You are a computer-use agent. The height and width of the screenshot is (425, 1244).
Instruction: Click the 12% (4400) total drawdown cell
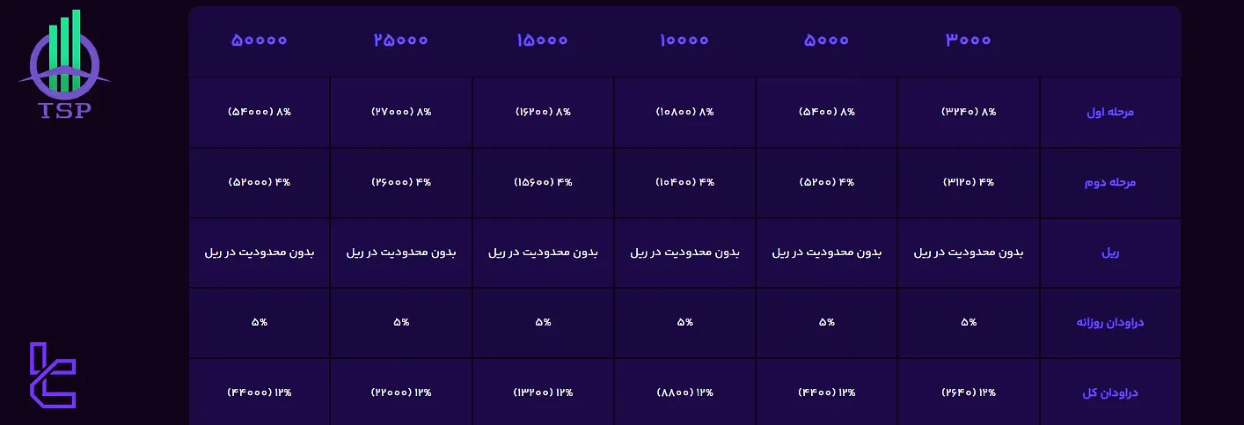826,392
